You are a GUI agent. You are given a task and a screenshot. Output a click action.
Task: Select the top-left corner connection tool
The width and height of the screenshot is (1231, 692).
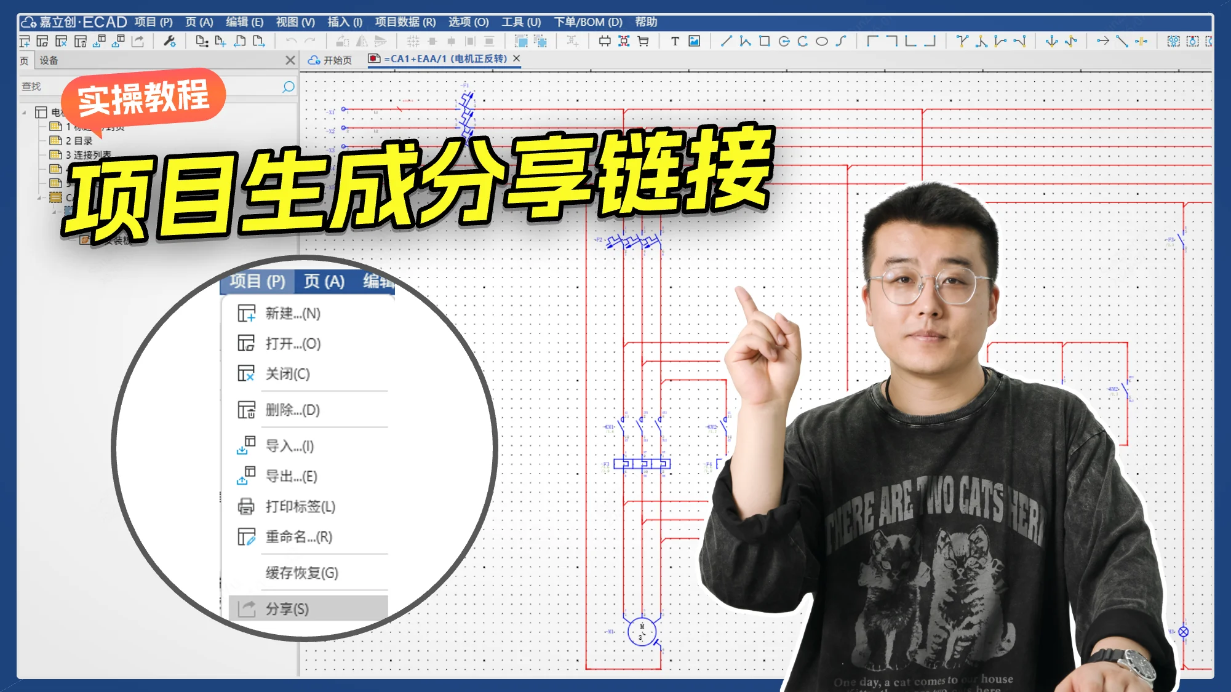pos(872,41)
